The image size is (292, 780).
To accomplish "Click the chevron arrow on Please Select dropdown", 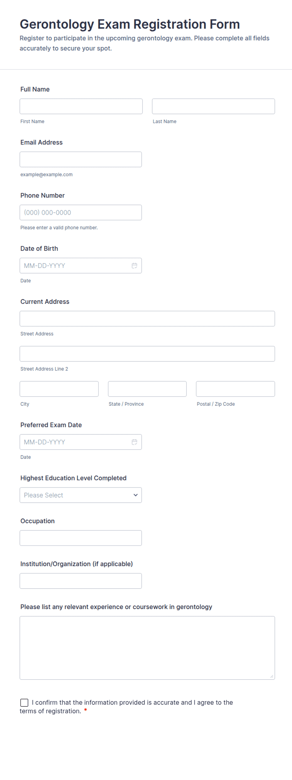I will coord(136,495).
